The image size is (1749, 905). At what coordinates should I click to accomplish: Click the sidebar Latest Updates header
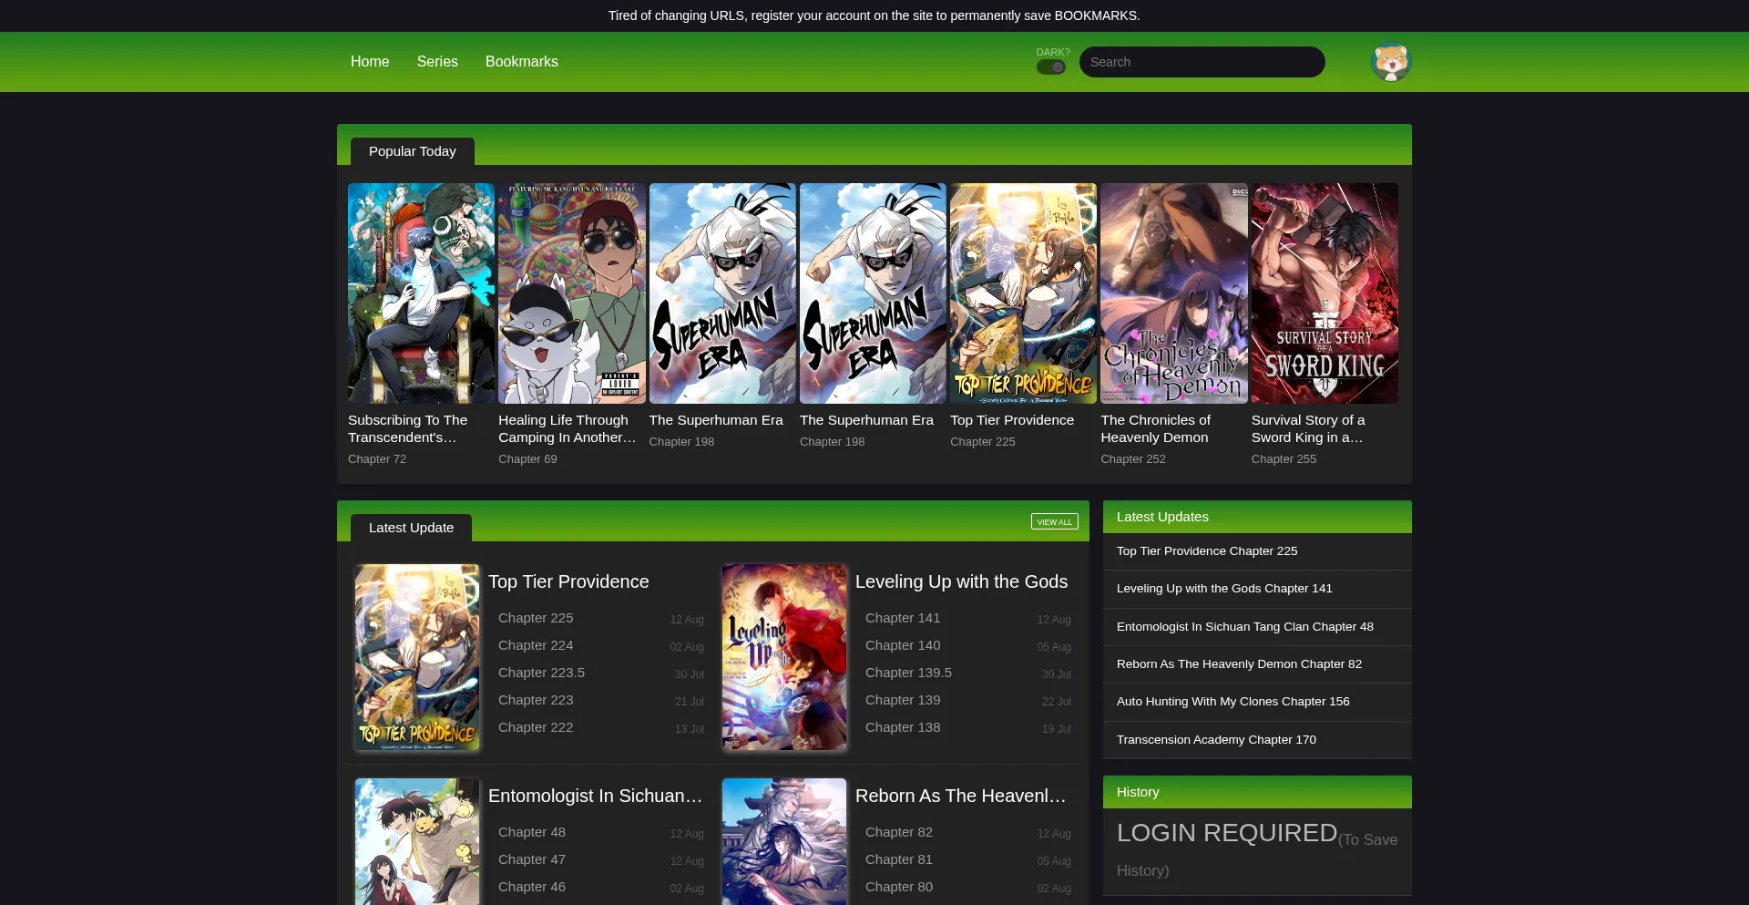[1257, 517]
